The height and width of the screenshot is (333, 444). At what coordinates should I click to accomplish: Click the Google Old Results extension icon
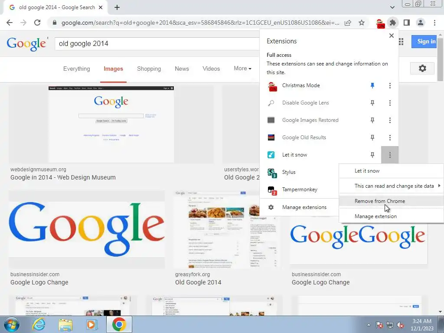[271, 137]
